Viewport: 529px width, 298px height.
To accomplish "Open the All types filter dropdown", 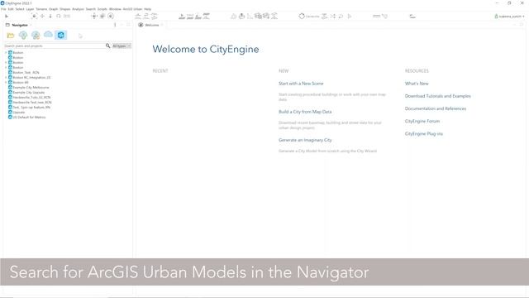I will pos(122,46).
